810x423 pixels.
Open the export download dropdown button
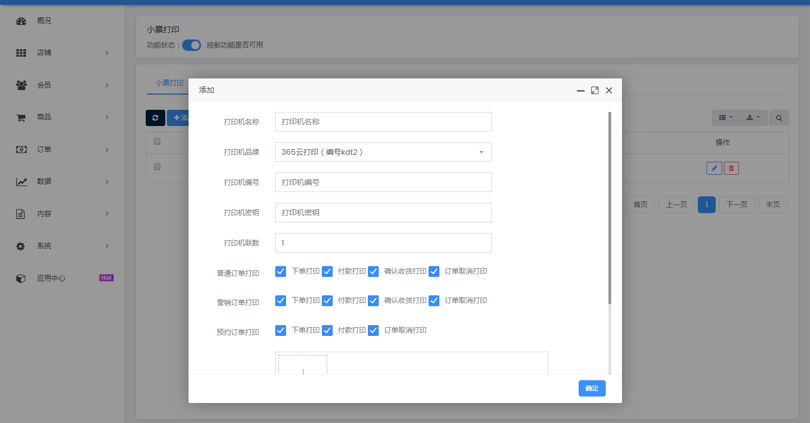point(754,118)
